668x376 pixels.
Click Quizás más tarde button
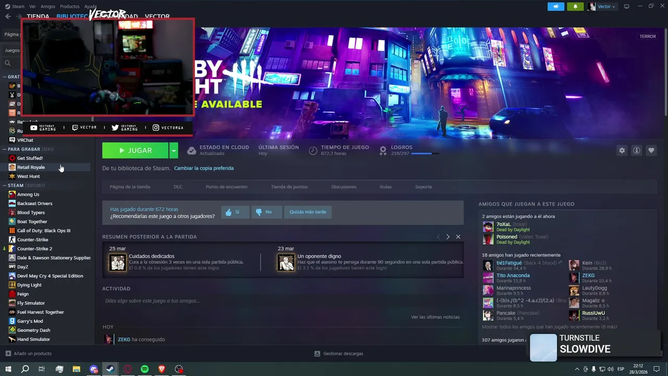tap(308, 212)
